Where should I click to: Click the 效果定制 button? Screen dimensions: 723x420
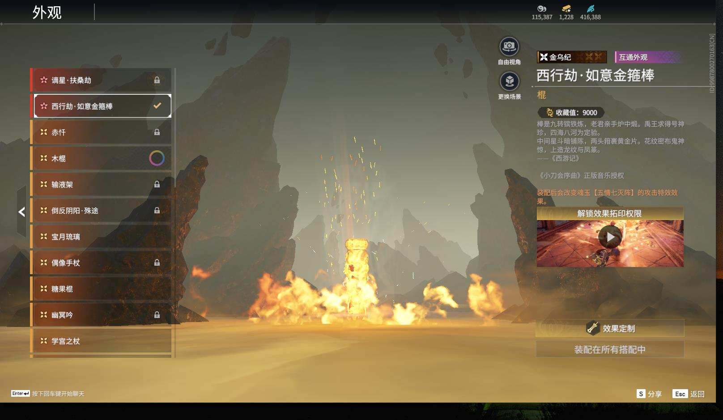tap(609, 328)
